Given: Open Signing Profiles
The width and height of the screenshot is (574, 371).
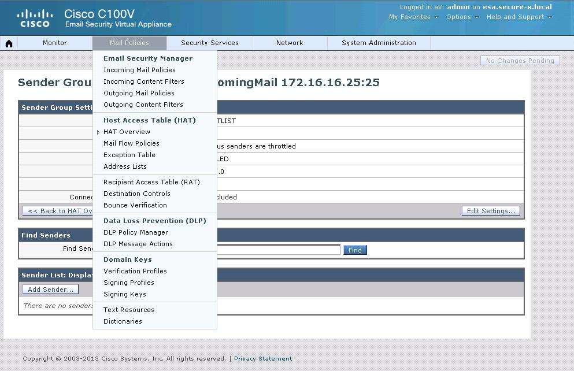Looking at the screenshot, I should tap(129, 283).
